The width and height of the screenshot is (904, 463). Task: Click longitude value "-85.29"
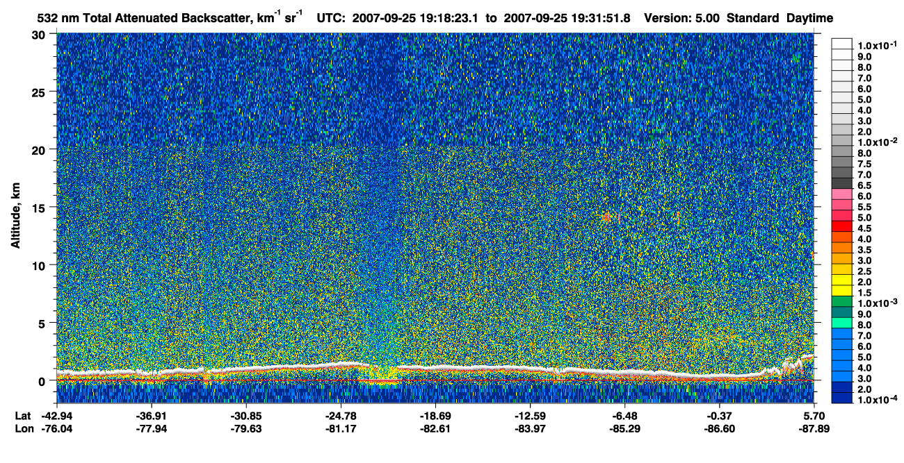click(624, 428)
